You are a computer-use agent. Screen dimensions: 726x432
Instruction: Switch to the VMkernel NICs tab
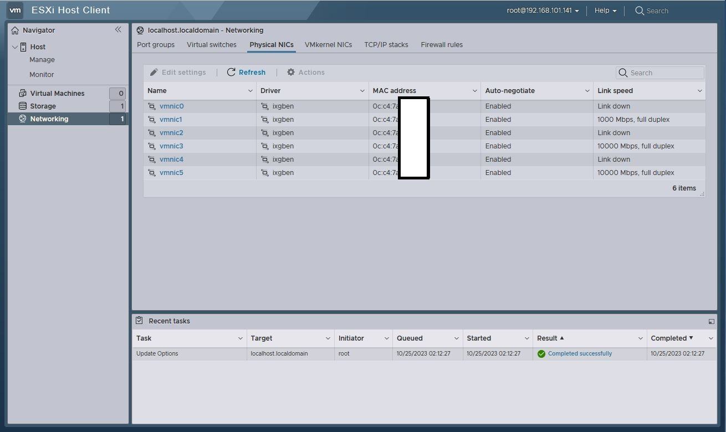[x=328, y=45]
